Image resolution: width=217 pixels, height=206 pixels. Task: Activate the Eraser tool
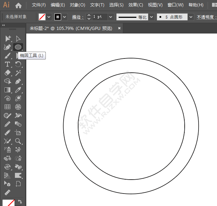[x=7, y=73]
